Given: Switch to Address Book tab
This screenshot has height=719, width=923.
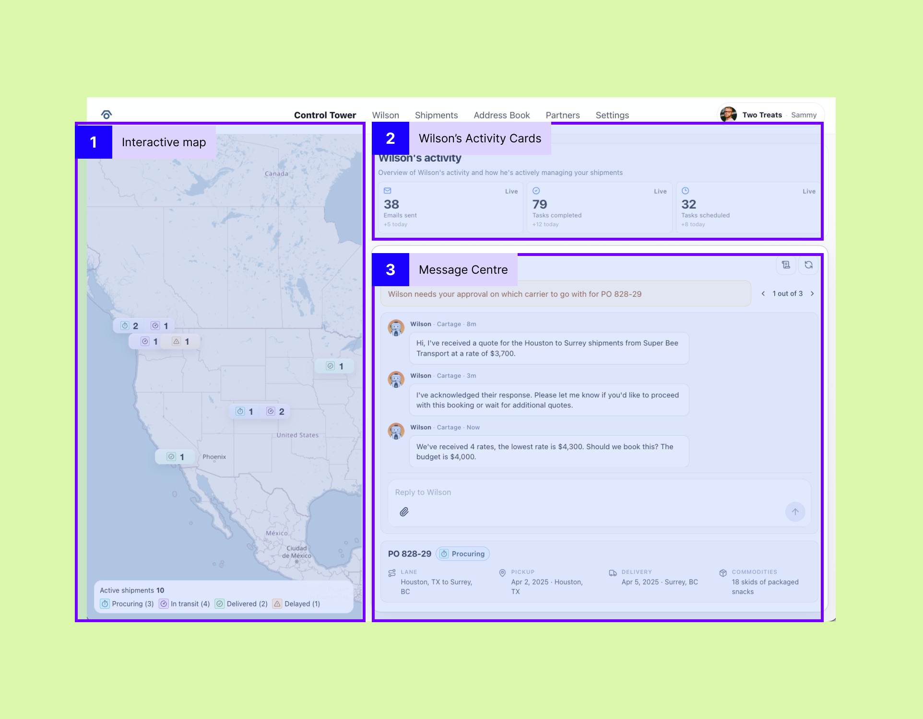Looking at the screenshot, I should coord(501,116).
